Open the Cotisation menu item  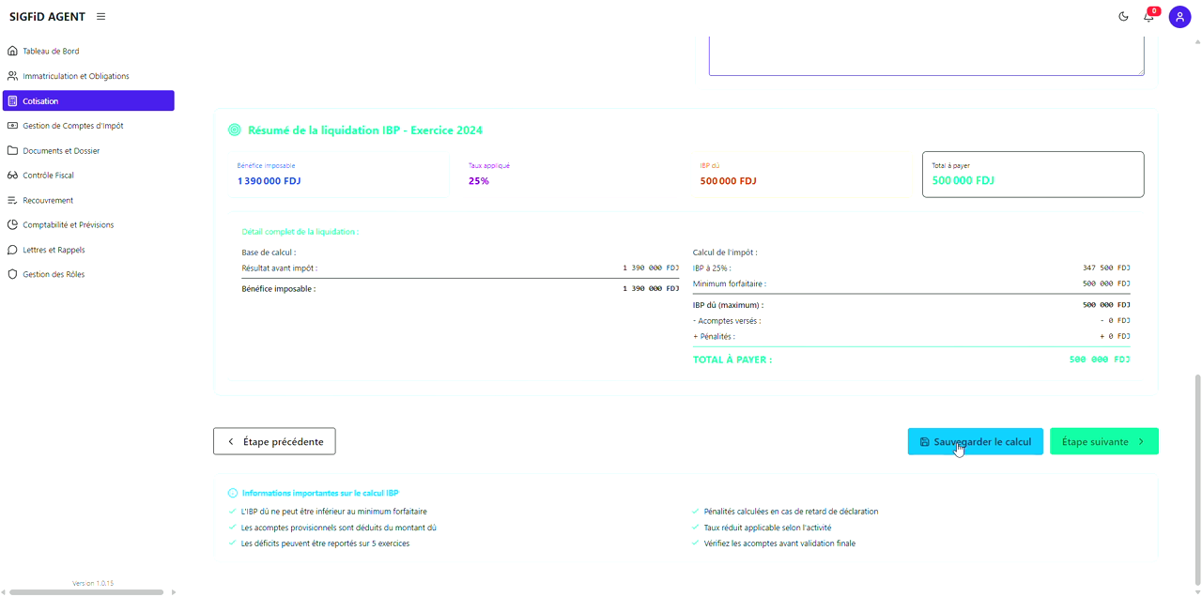pyautogui.click(x=88, y=101)
